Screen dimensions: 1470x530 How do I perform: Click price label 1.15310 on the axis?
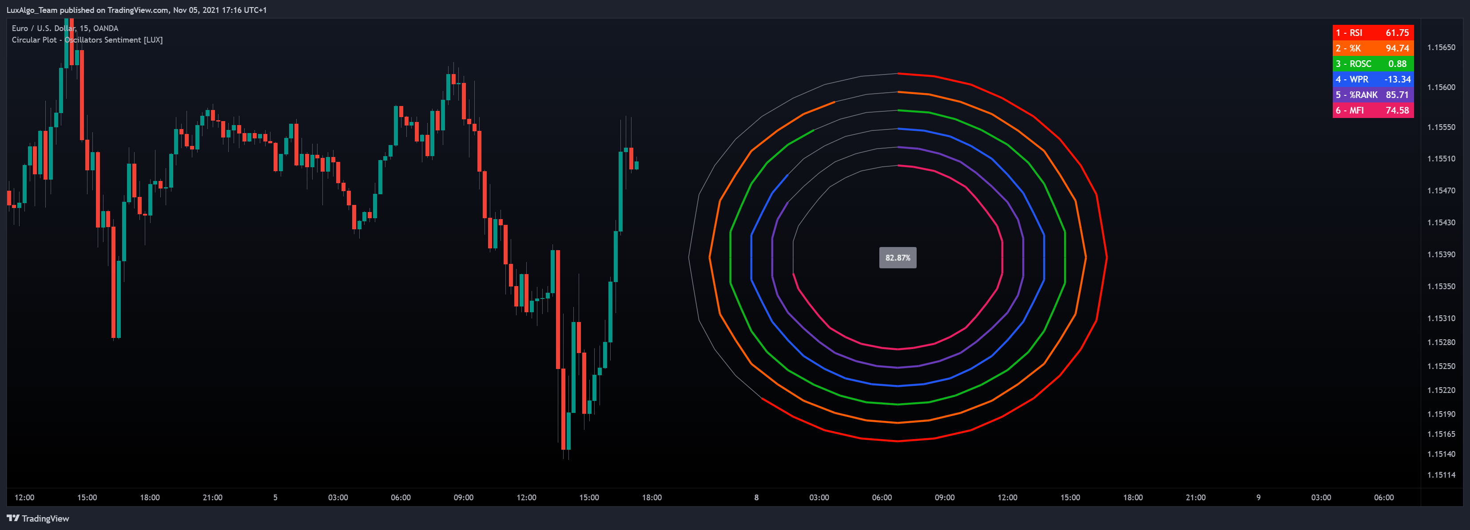pos(1441,318)
